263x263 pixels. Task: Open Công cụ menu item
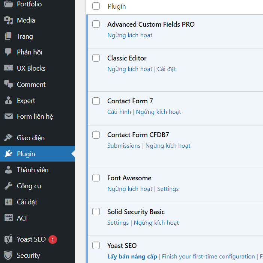[38, 186]
